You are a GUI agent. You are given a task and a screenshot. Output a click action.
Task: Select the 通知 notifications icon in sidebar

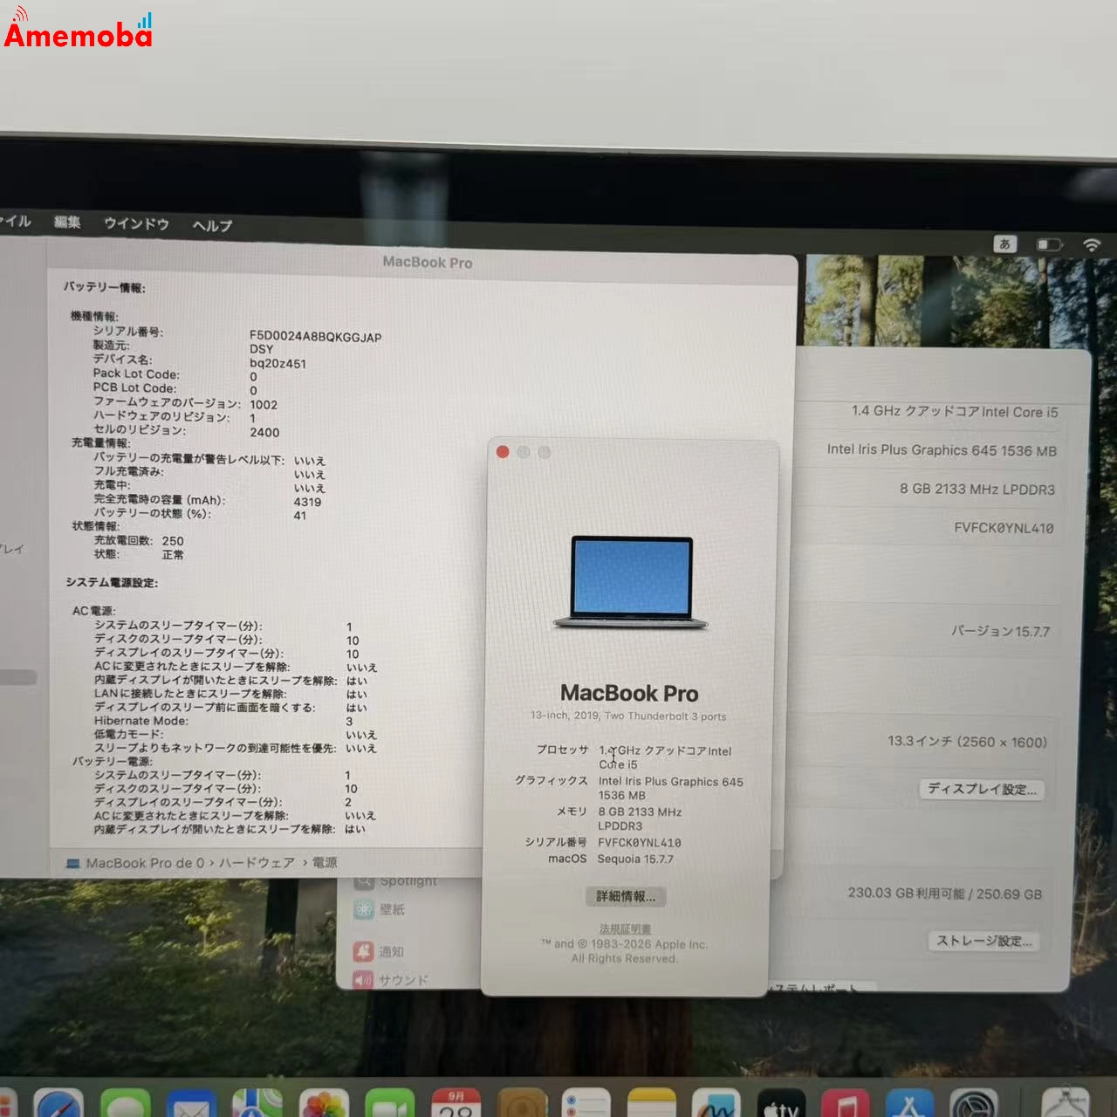pyautogui.click(x=364, y=951)
